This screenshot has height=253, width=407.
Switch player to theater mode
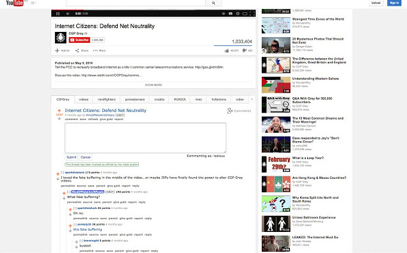point(244,13)
